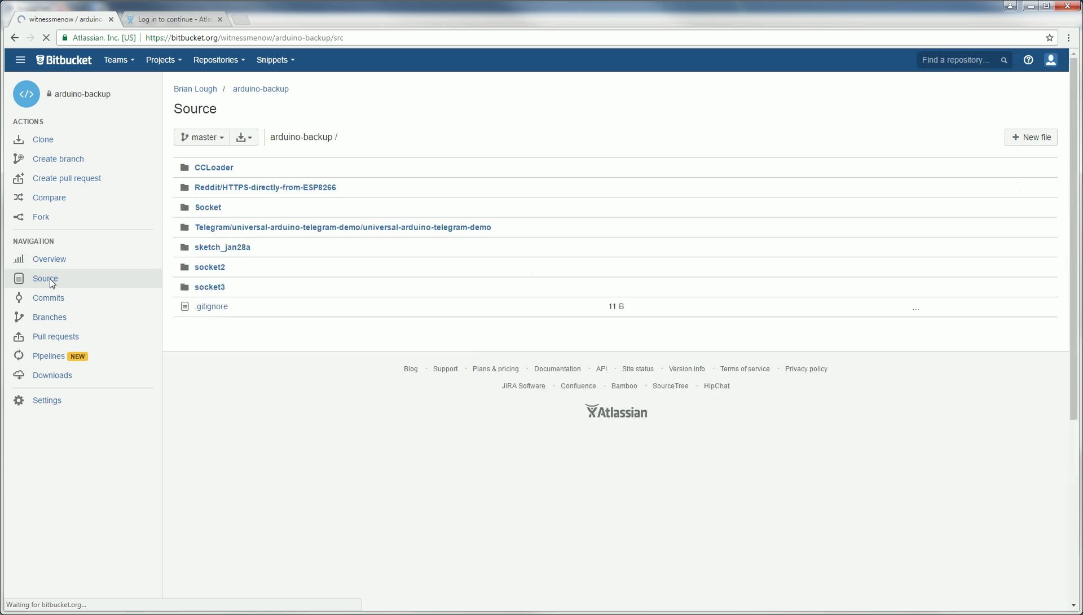The image size is (1083, 615).
Task: Expand the Teams menu
Action: (118, 60)
